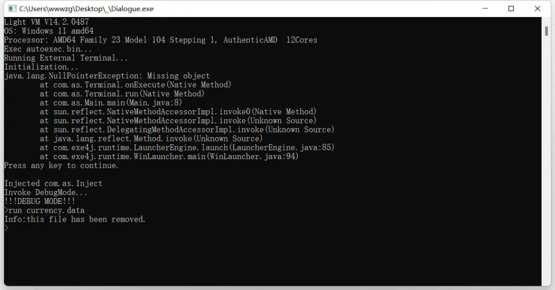Click the empty command prompt on last line
The height and width of the screenshot is (290, 555).
pos(7,228)
